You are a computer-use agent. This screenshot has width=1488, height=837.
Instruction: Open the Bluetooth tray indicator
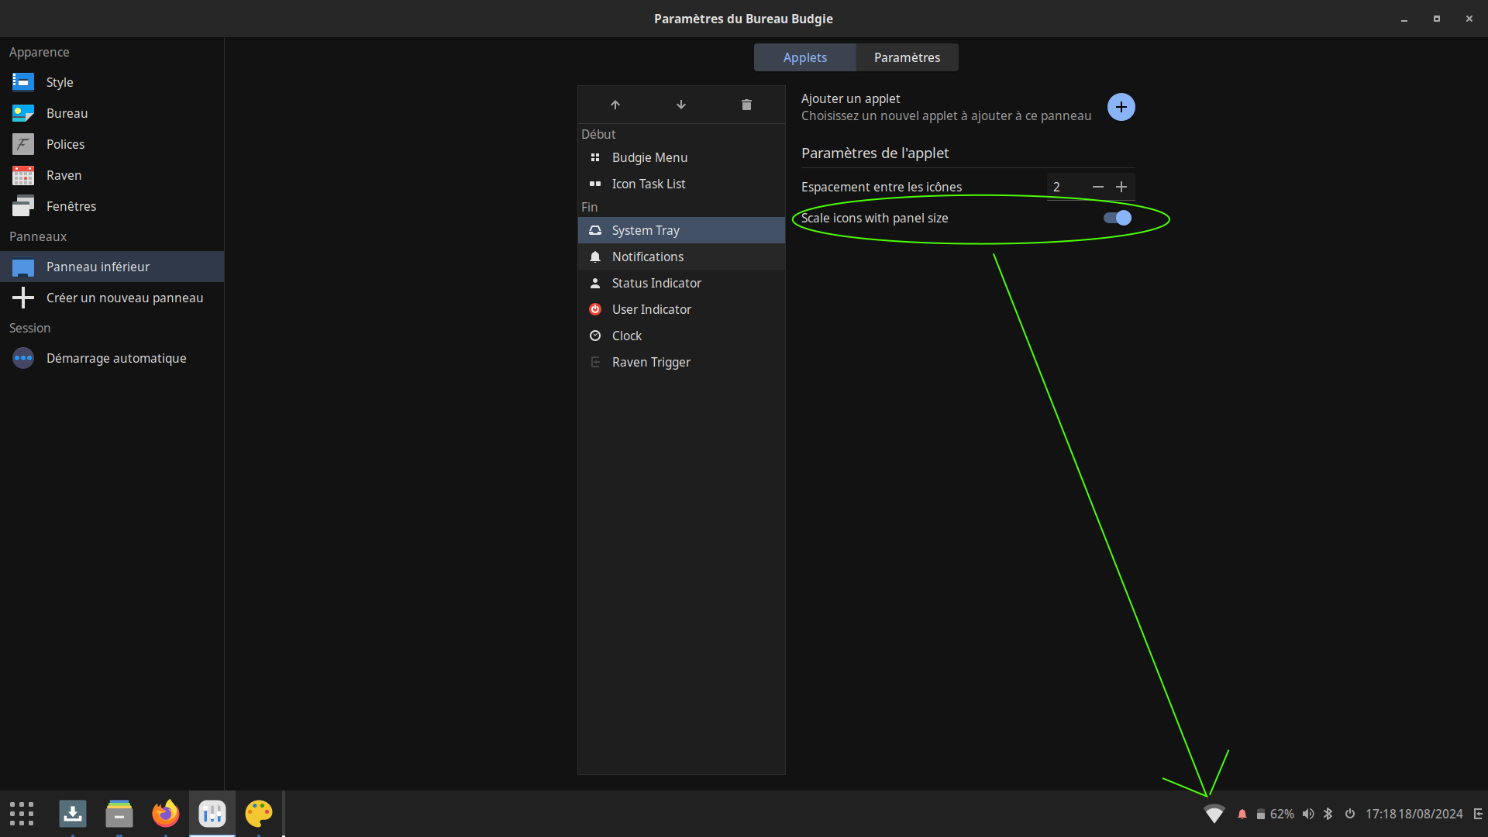point(1328,814)
